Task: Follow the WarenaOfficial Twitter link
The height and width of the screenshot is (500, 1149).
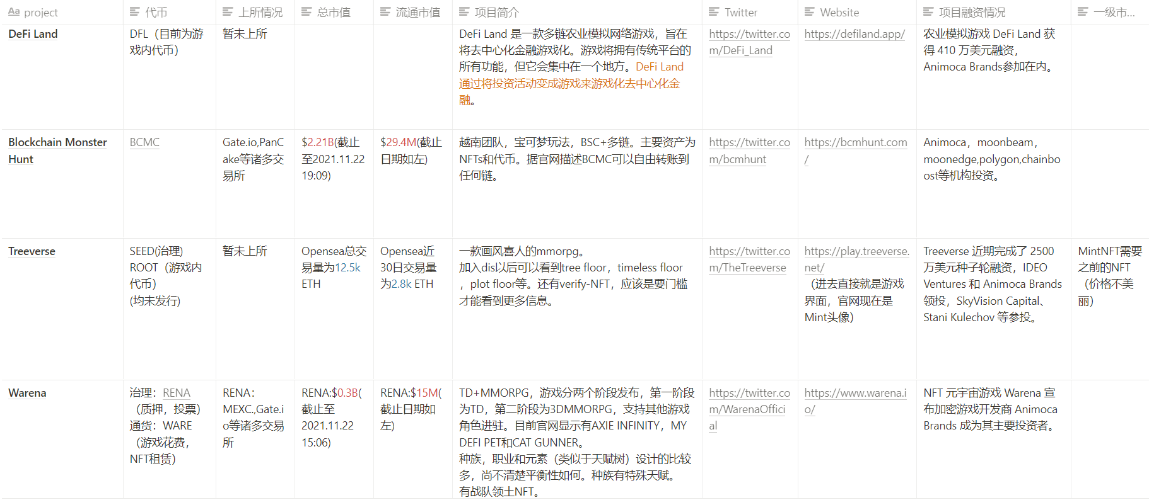Action: [x=749, y=409]
